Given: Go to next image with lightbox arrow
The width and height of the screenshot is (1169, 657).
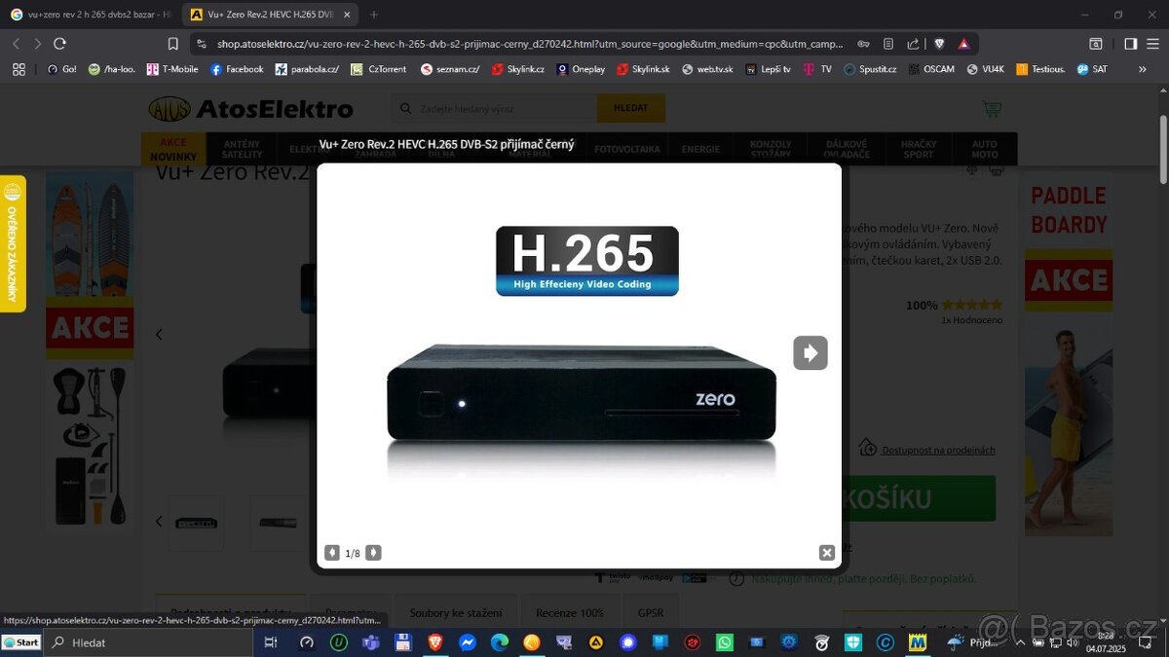Looking at the screenshot, I should [x=811, y=352].
